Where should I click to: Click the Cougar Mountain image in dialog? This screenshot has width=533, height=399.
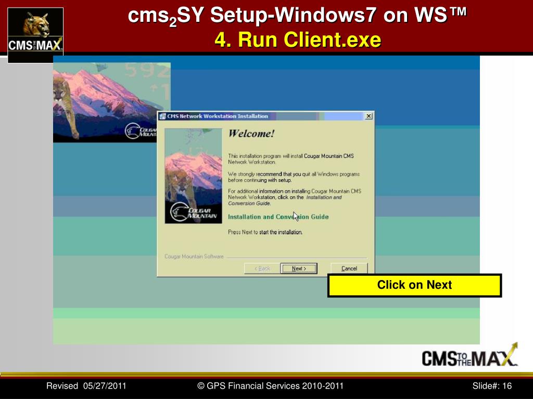click(194, 176)
